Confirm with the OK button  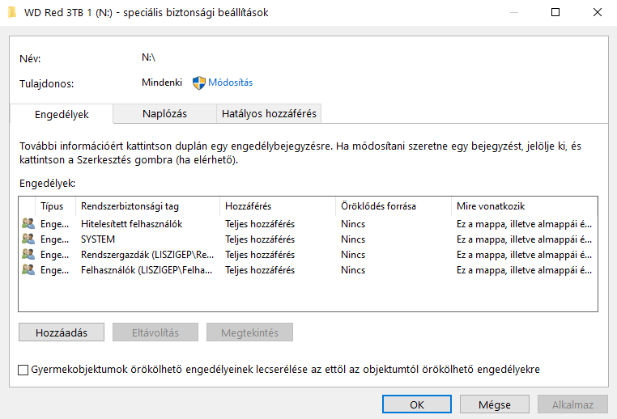[x=417, y=404]
